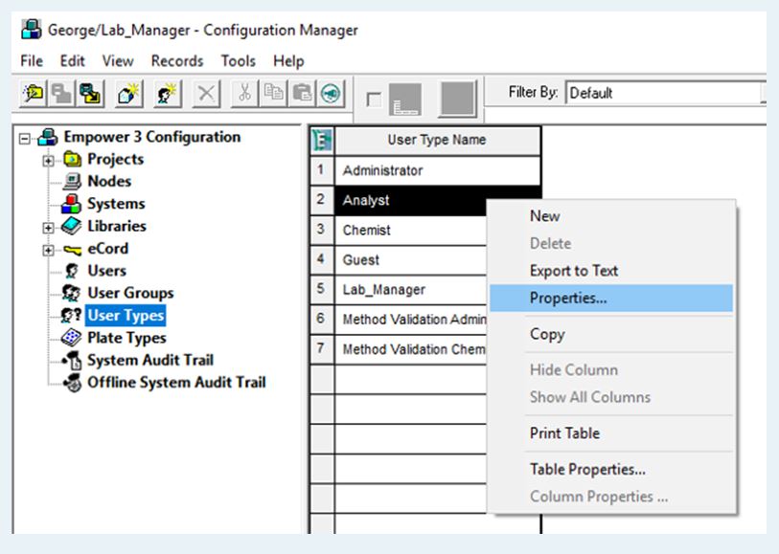Select the Lab_Manager table cell
779x554 pixels.
point(411,290)
